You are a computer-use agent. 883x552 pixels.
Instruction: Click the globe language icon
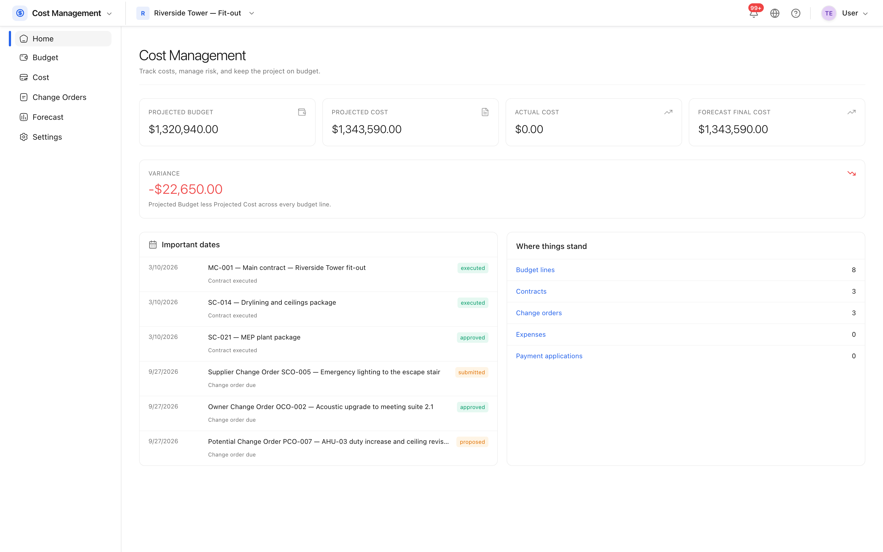point(775,14)
